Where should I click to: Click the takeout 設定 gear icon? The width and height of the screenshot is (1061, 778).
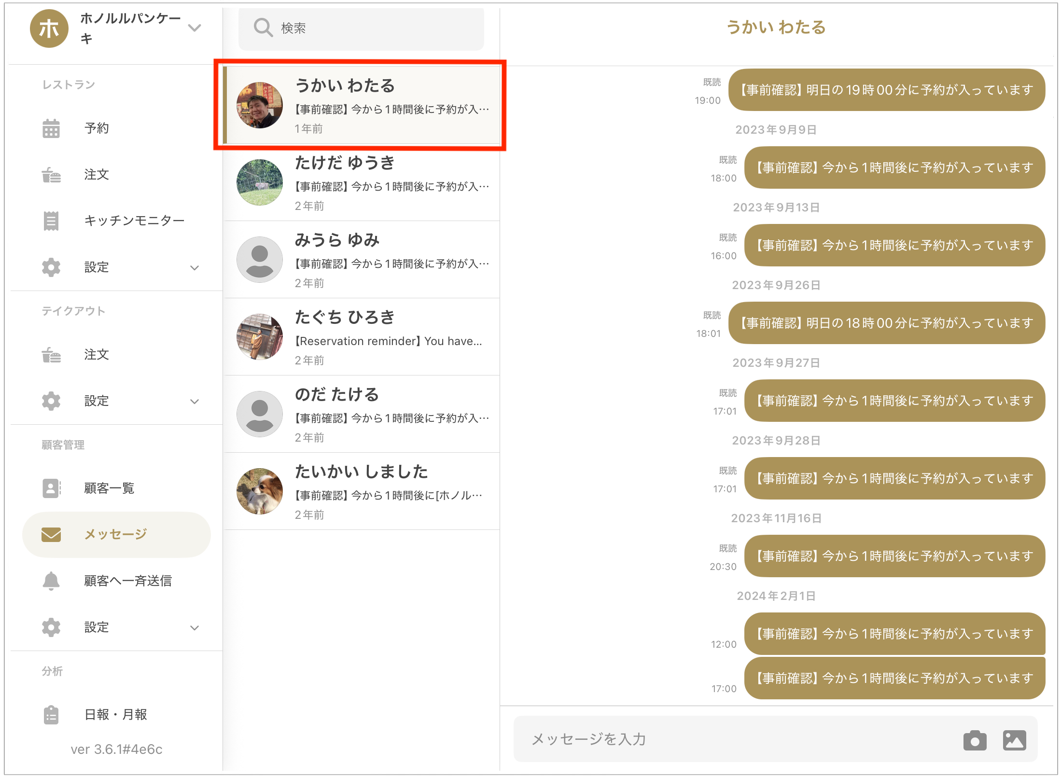[51, 401]
